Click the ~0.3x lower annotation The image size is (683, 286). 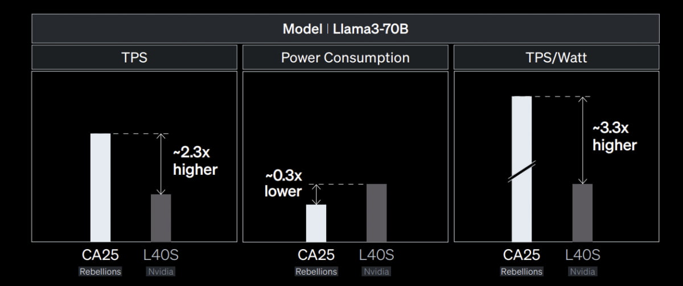click(x=283, y=184)
